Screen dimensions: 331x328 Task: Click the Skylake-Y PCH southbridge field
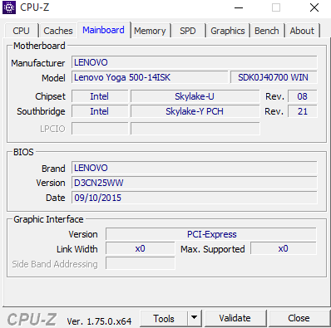195,111
